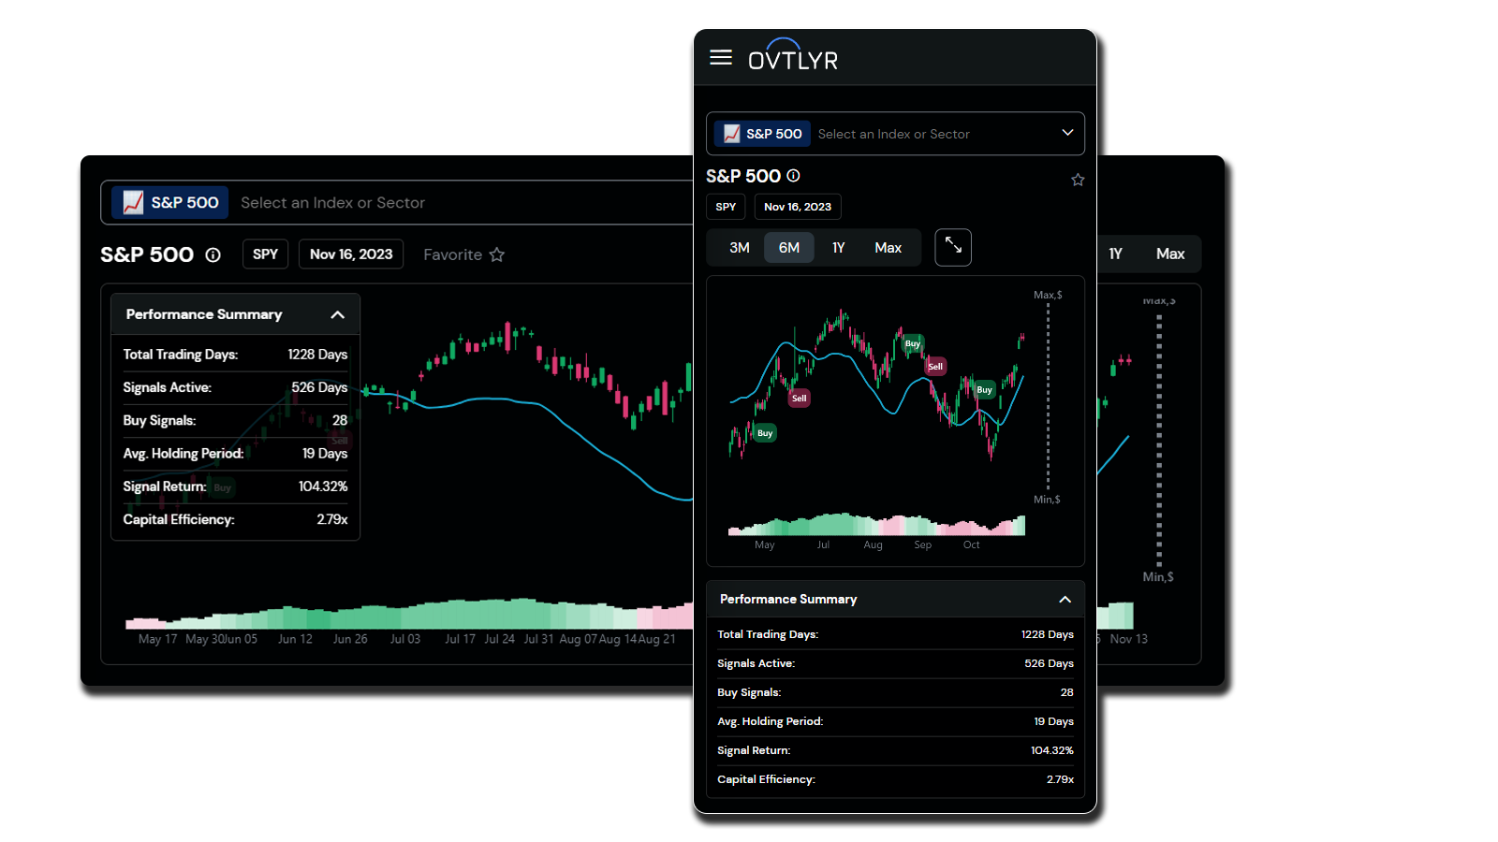Click the info icon beside mobile S&P 500 title

click(x=793, y=176)
